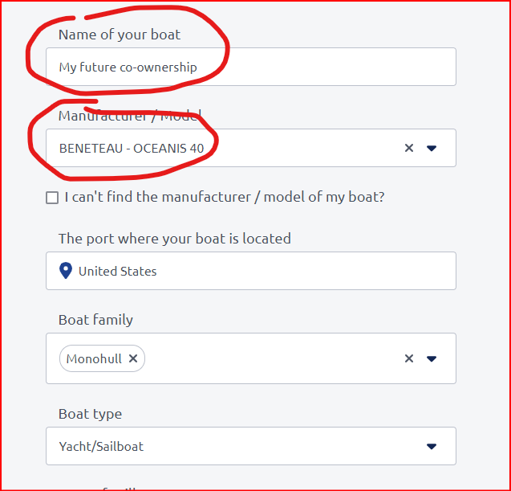This screenshot has height=491, width=511.
Task: Click the United States text
Action: [117, 271]
